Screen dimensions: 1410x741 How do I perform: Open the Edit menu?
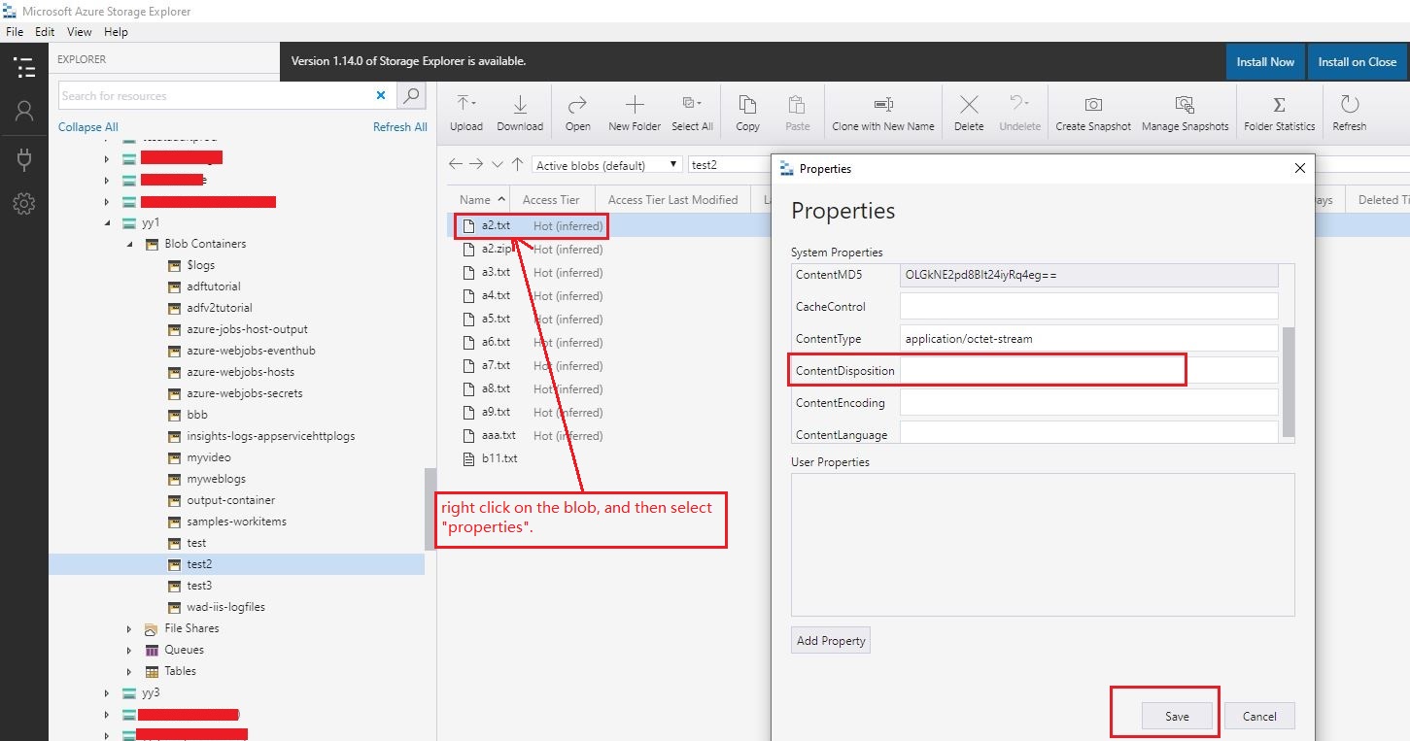45,32
